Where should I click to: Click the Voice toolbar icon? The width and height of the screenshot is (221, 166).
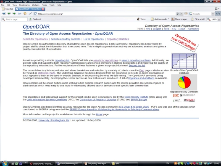point(141,19)
